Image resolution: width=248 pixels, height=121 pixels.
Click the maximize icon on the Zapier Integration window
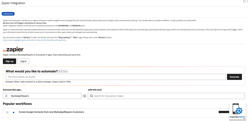244,1
